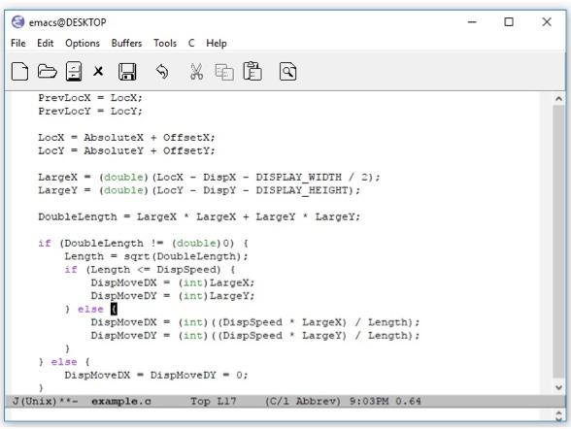Save the buffer with the floppy disk icon
The height and width of the screenshot is (429, 571).
click(127, 71)
